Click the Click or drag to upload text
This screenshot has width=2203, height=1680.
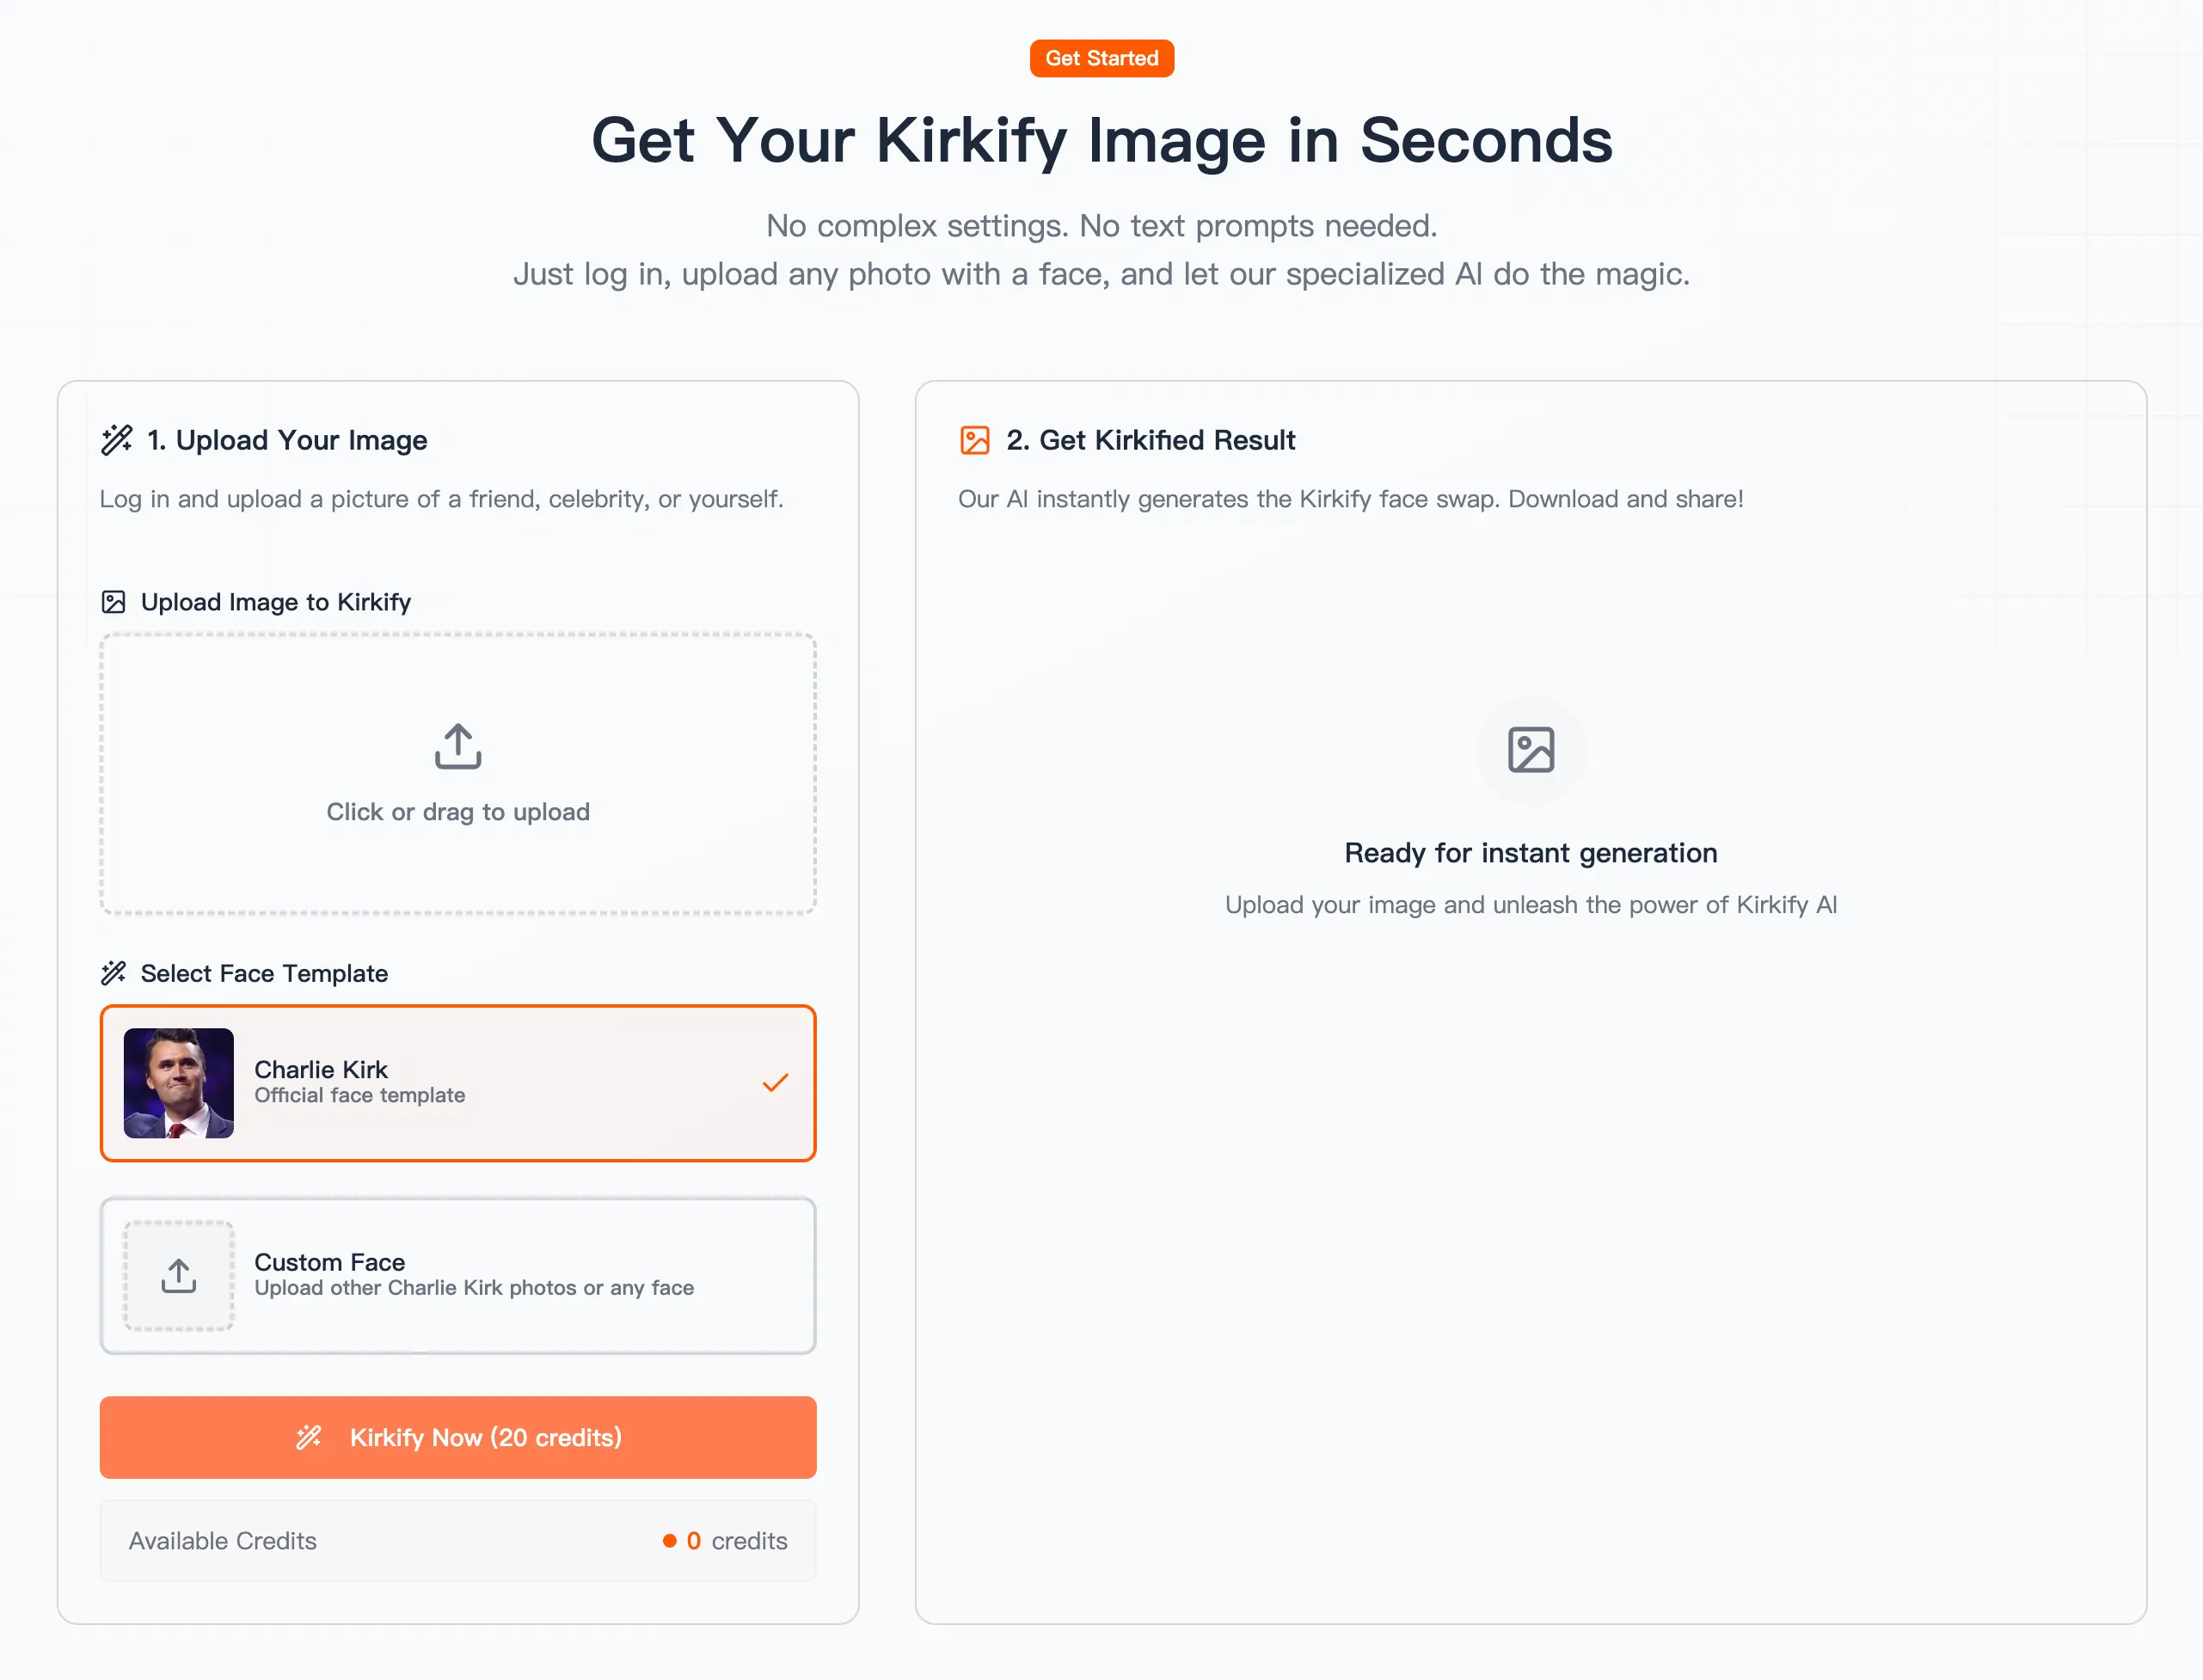[x=458, y=812]
